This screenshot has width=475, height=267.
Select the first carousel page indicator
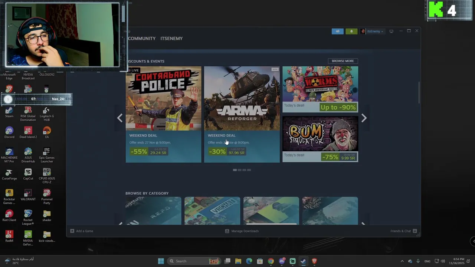(235, 170)
